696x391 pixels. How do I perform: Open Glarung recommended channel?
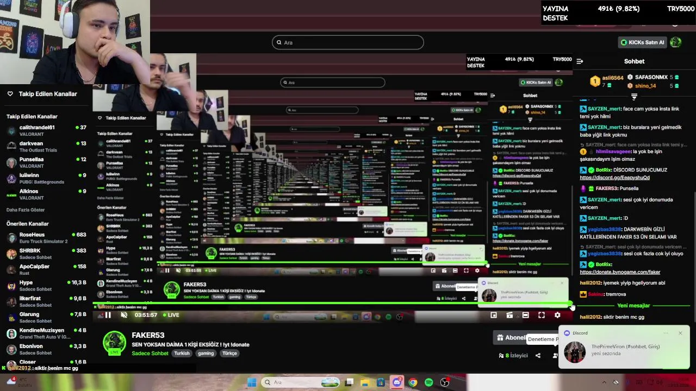click(46, 317)
